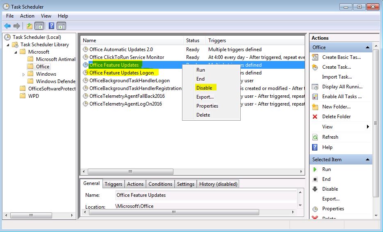Click the Create Task icon in Actions
383x232 pixels.
(315, 67)
